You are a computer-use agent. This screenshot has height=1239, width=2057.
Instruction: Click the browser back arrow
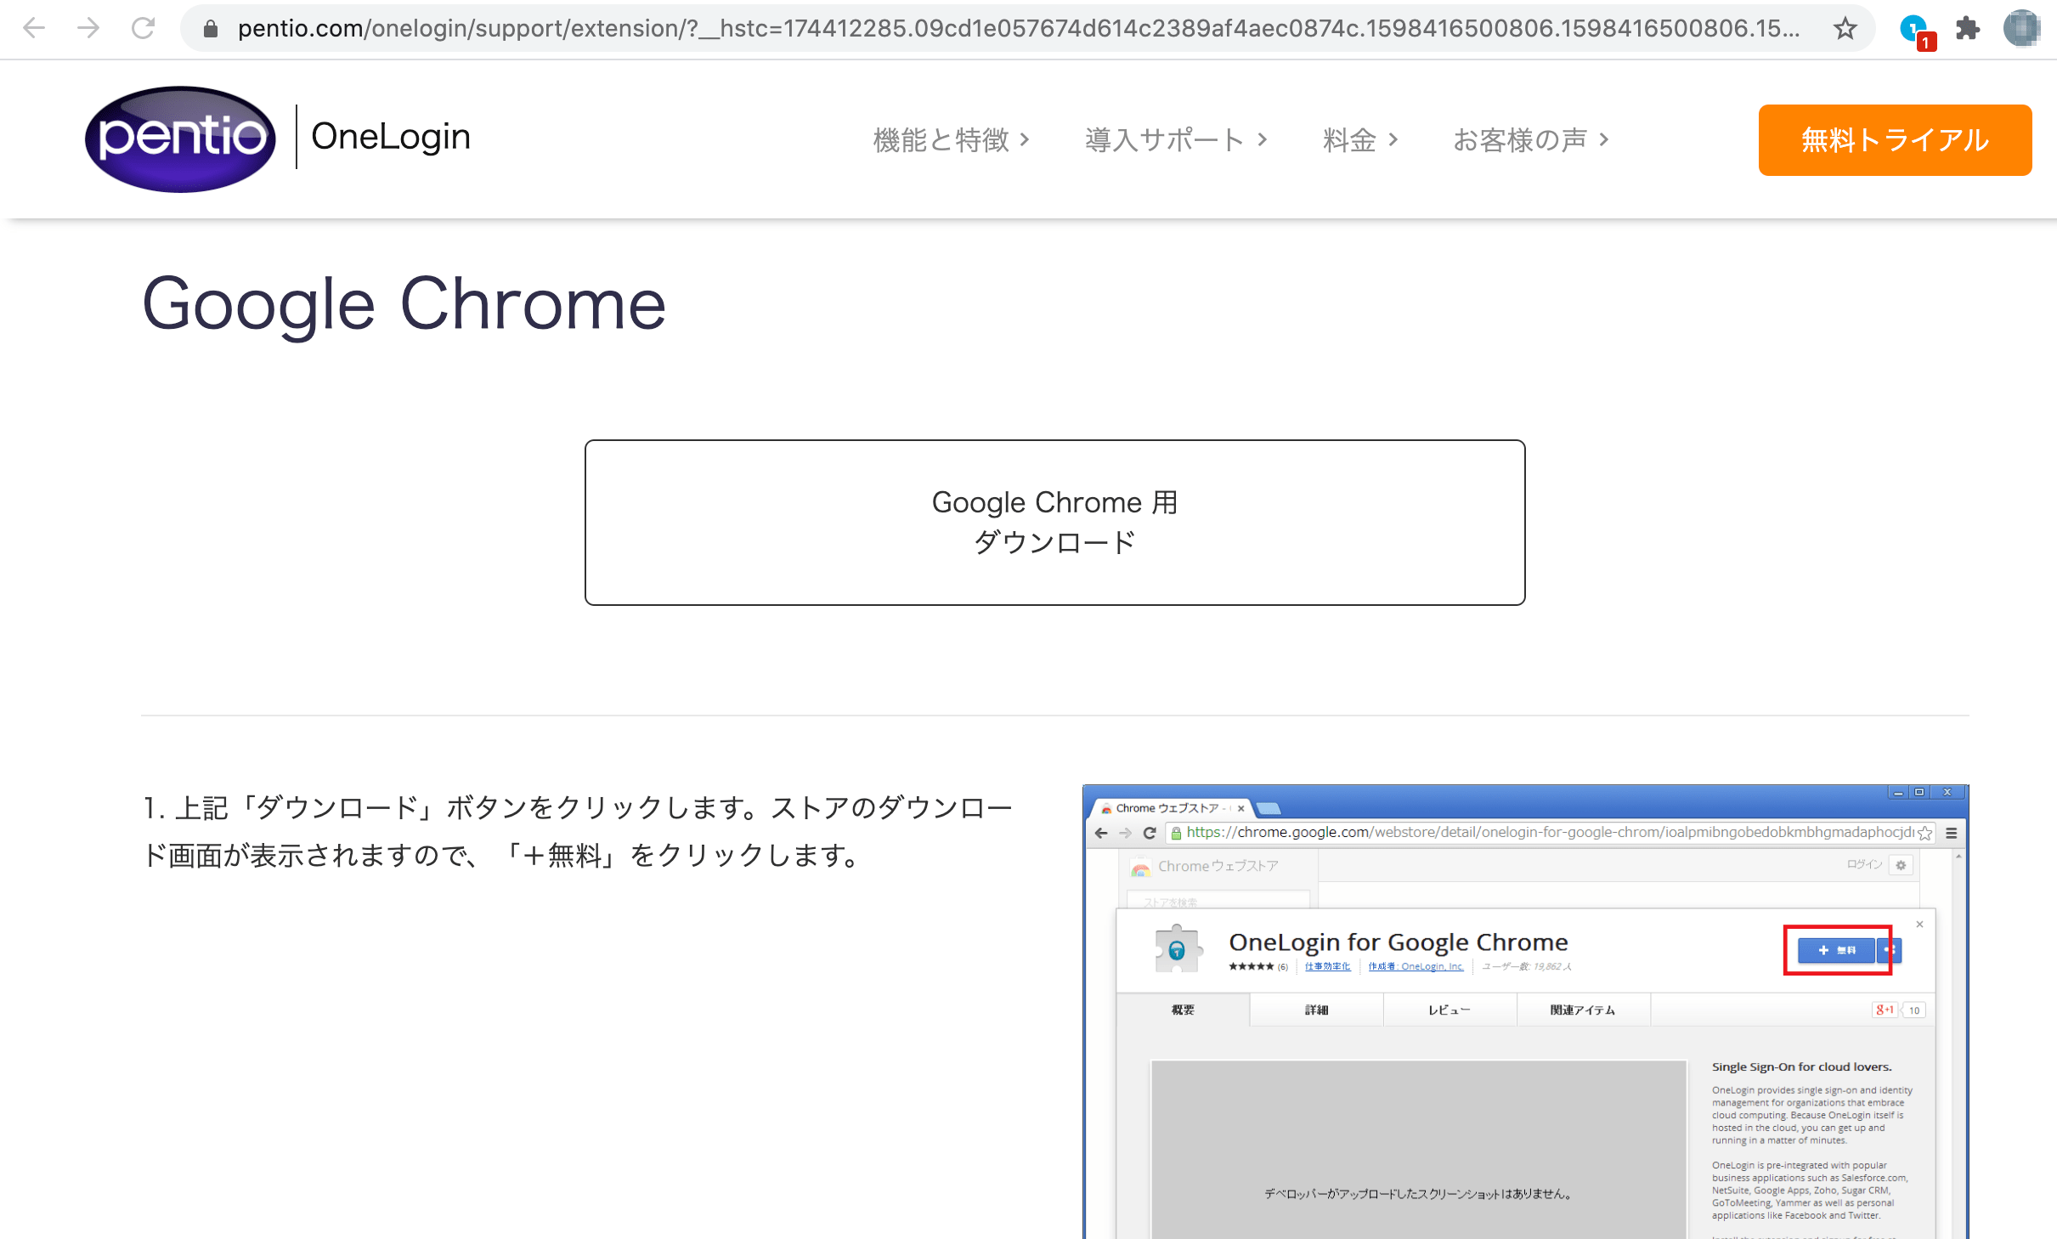tap(34, 28)
